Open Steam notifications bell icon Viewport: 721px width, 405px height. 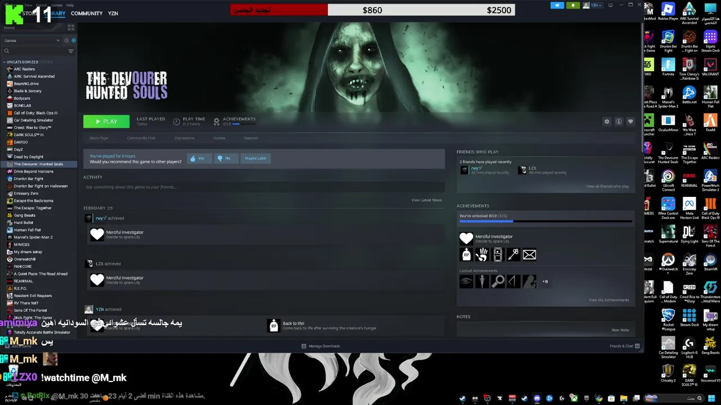click(x=573, y=6)
